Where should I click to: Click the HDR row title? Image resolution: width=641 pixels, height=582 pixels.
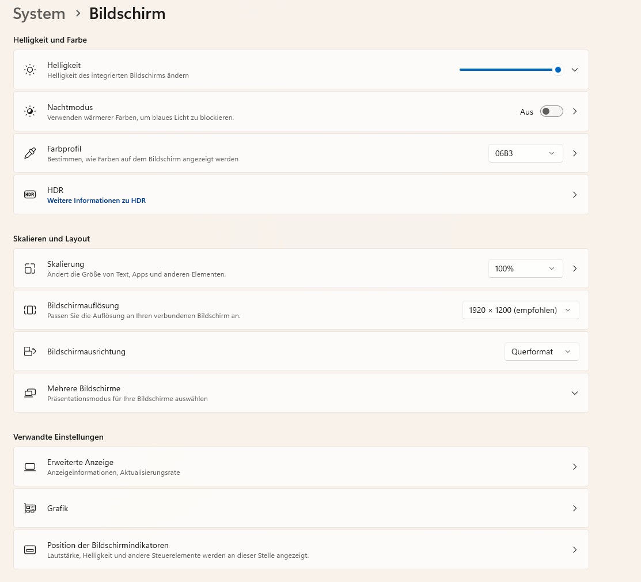(x=55, y=190)
